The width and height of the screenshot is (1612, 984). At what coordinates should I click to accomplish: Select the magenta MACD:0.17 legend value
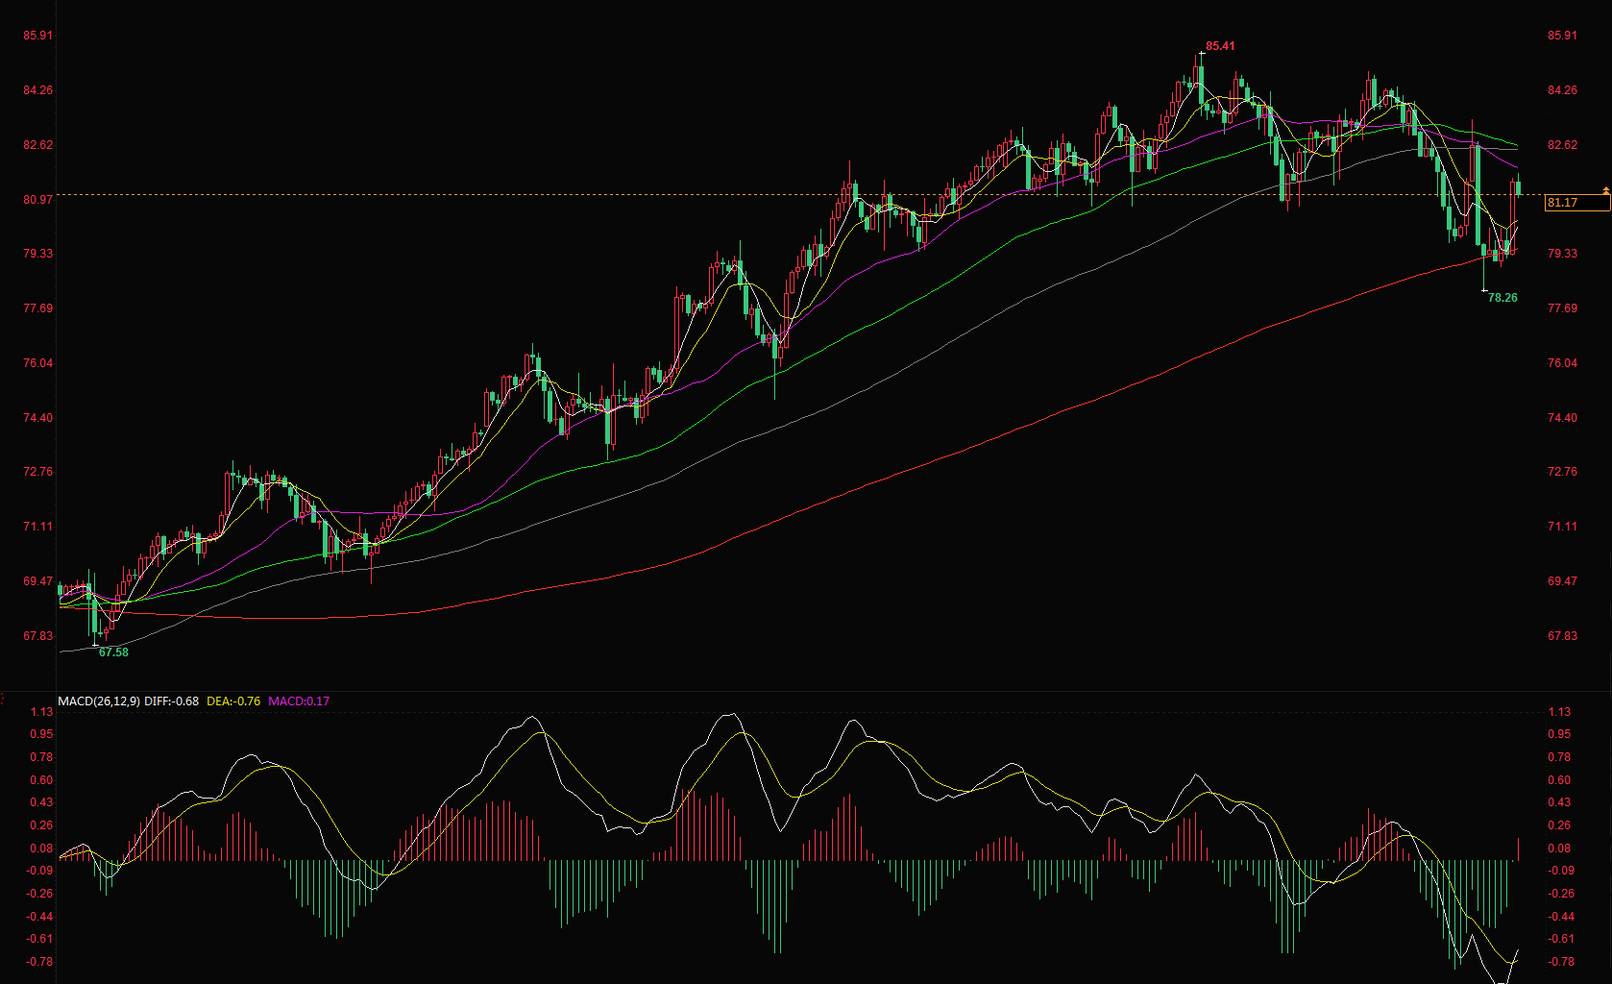(299, 701)
